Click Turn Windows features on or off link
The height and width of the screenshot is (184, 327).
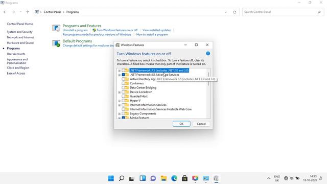click(117, 30)
